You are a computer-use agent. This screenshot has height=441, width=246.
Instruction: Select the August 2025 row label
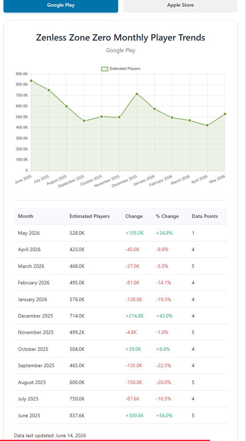click(x=32, y=382)
